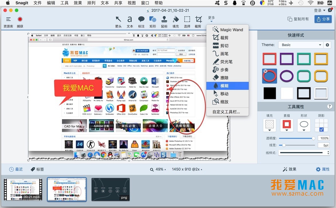
Task: Open the Outline (素描) color dropdown
Action: pos(286,125)
